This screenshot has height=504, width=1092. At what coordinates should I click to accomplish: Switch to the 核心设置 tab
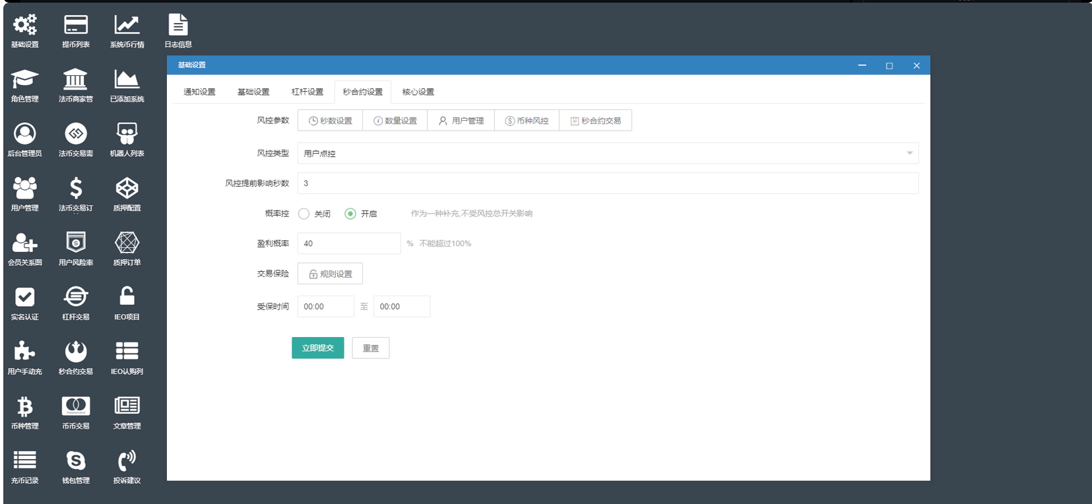418,92
